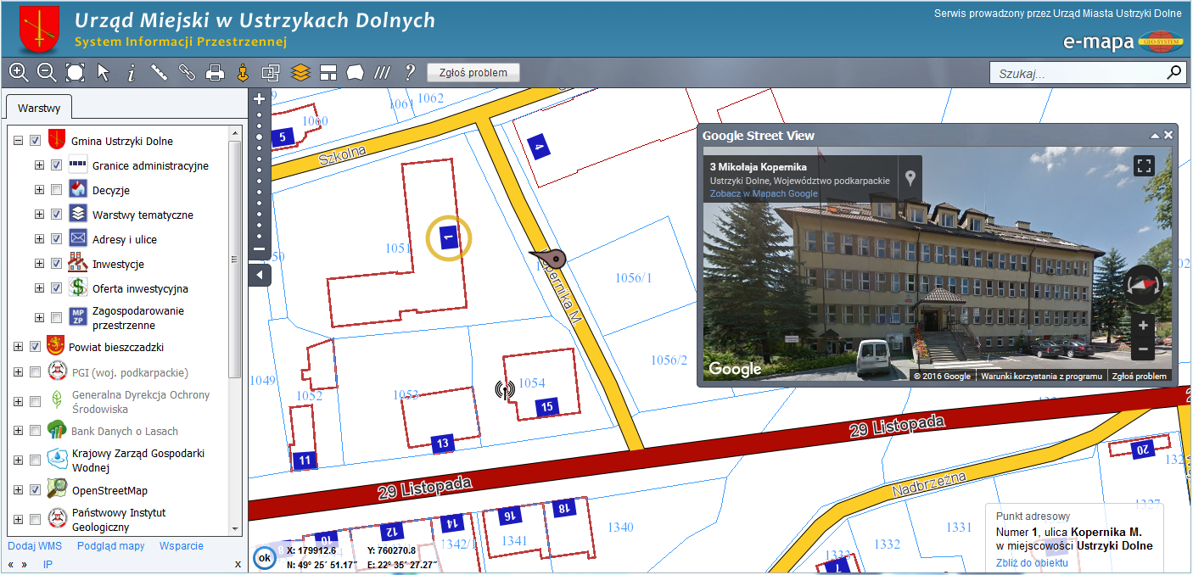
Task: Expand the Granice administracyjne node
Action: [39, 165]
